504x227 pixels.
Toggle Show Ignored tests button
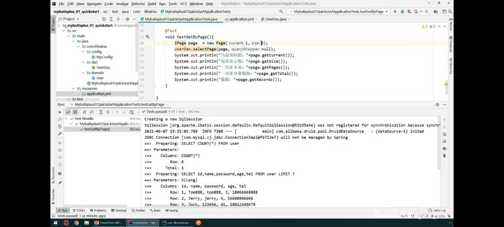(75, 112)
